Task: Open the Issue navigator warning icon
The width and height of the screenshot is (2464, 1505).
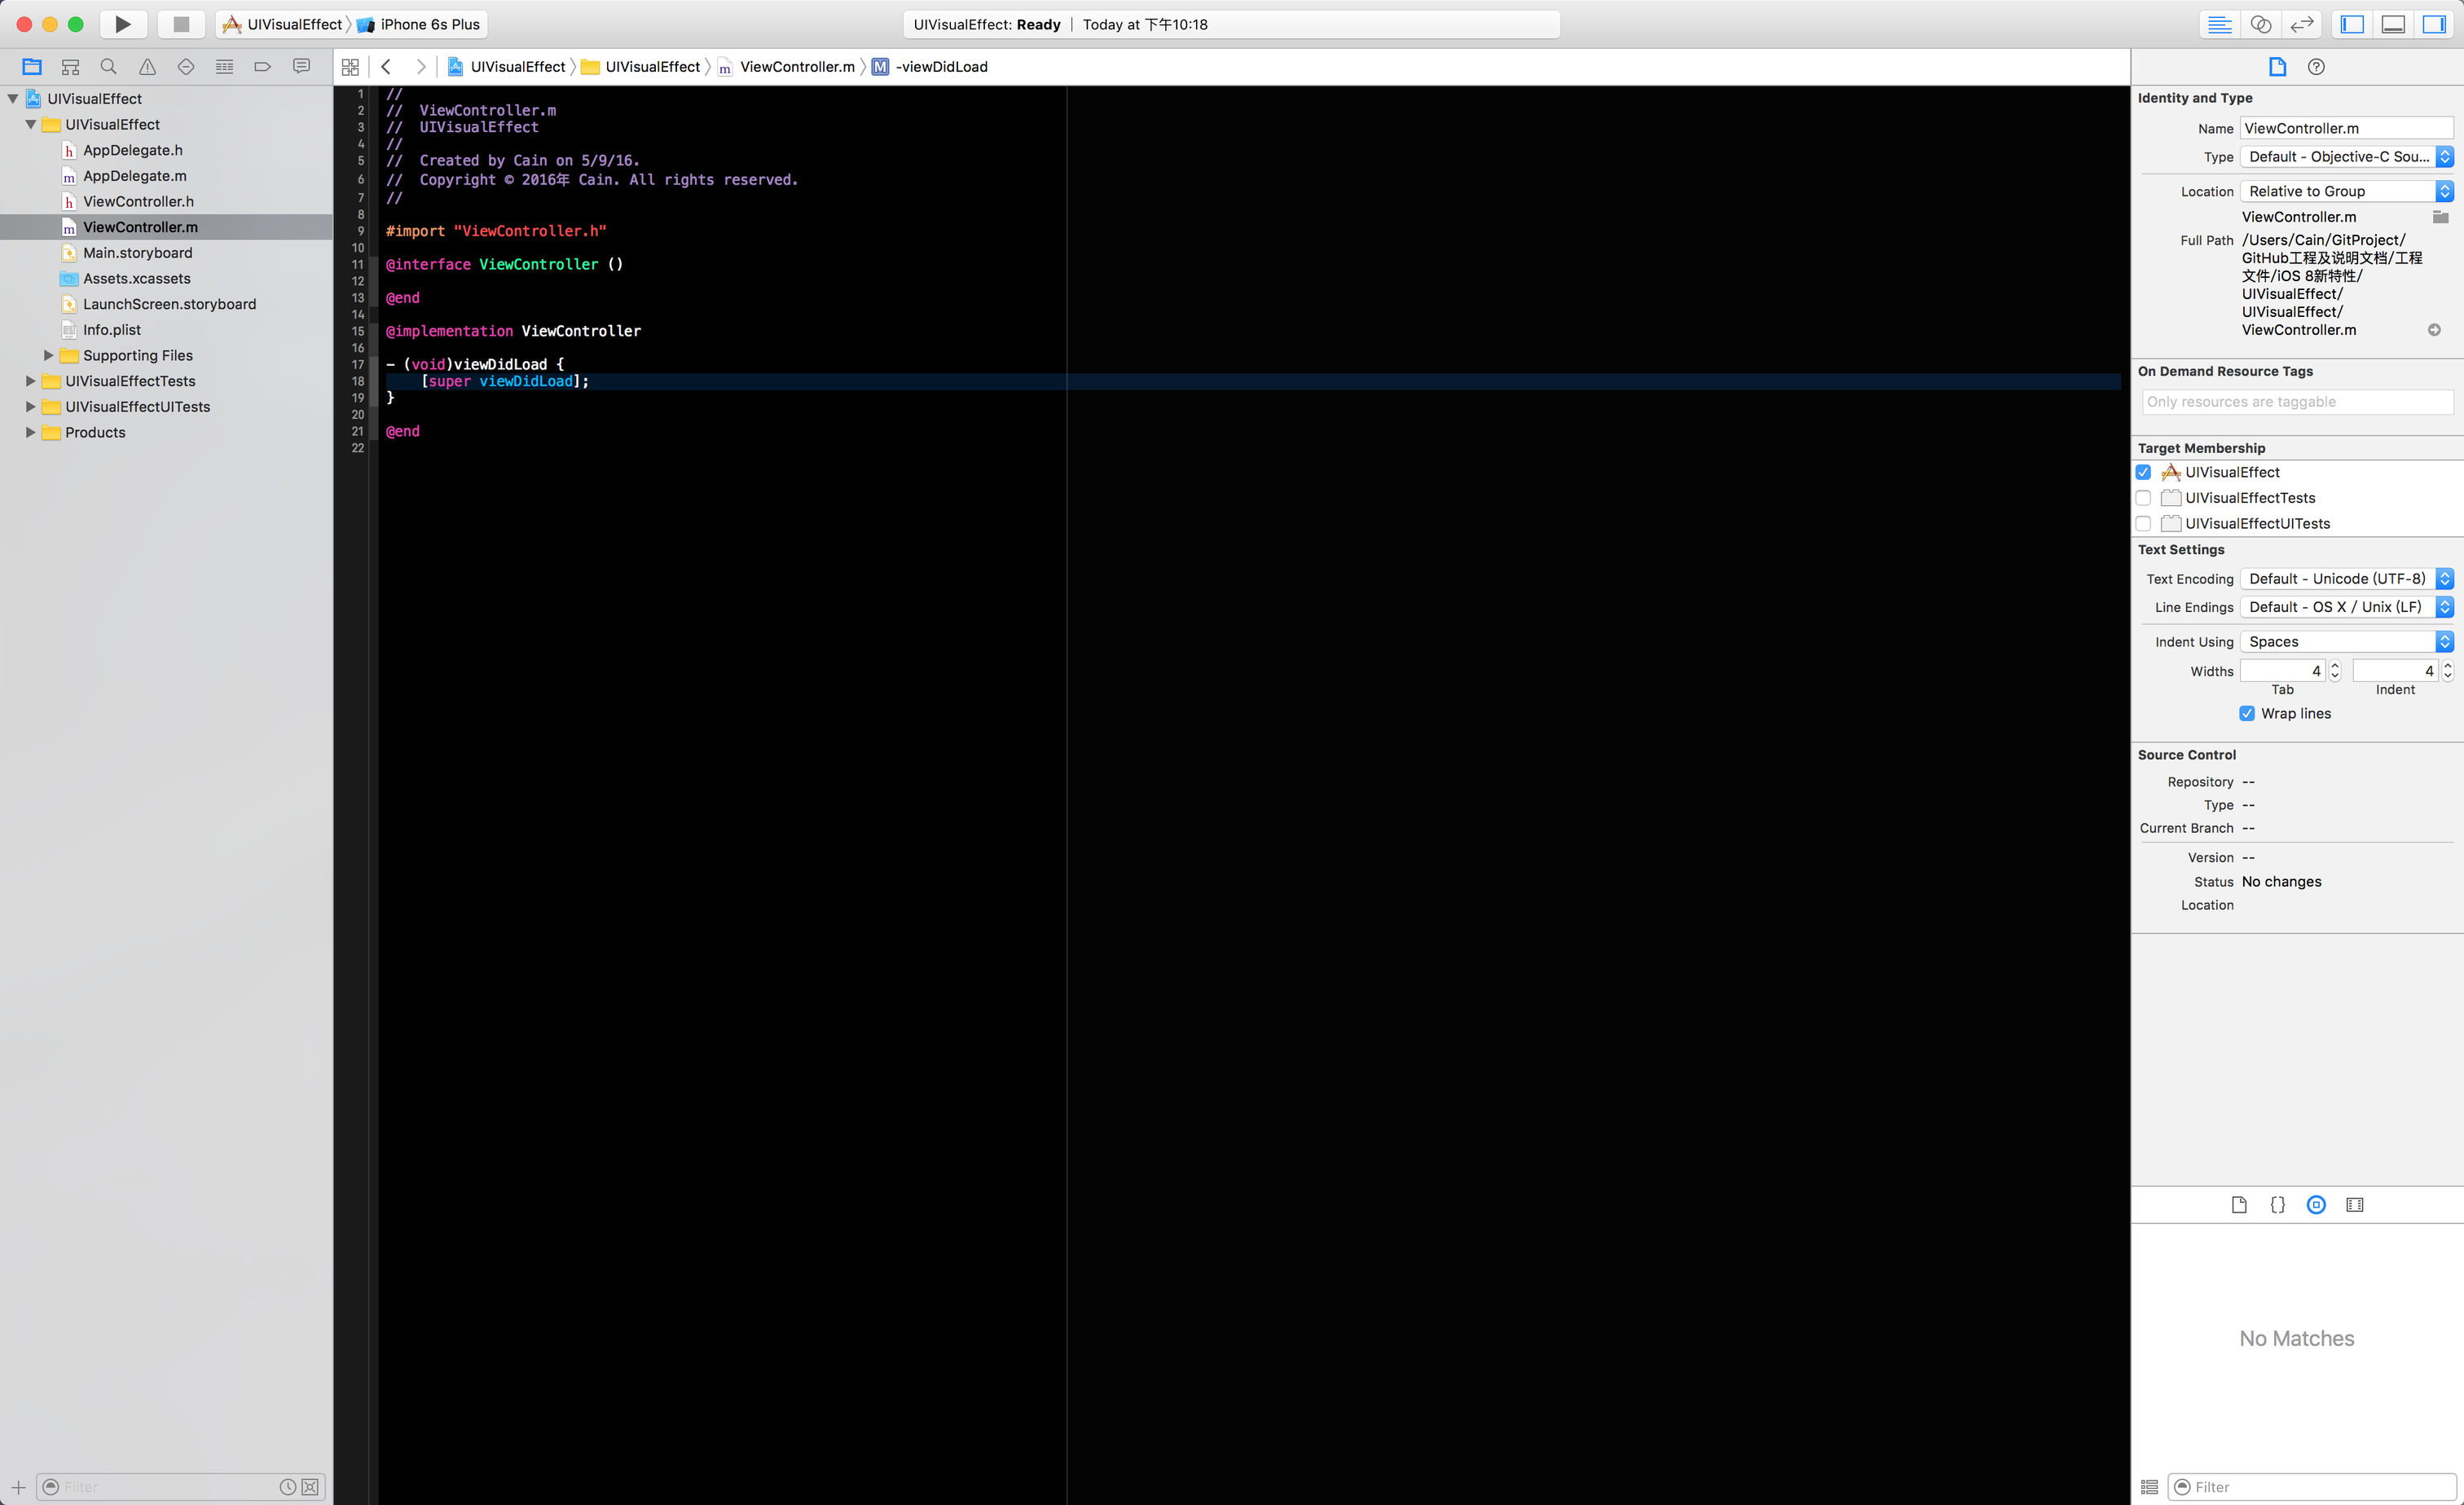Action: click(147, 67)
